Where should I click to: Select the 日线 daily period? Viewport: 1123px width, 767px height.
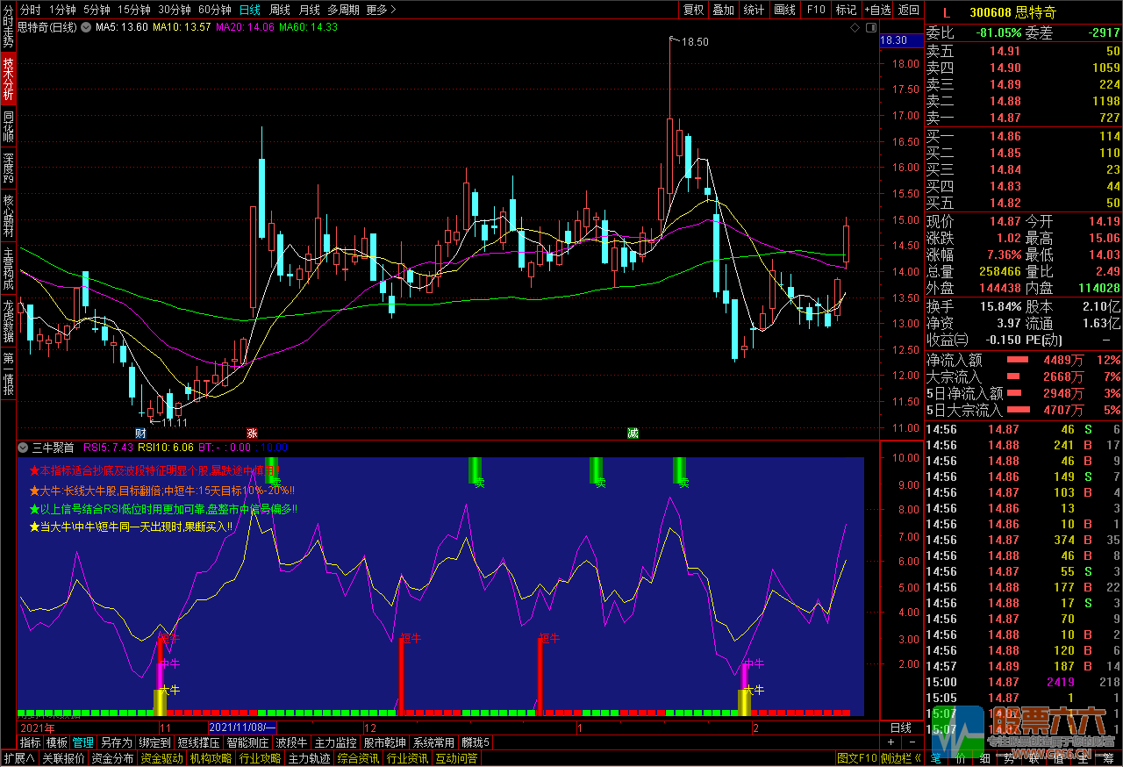tap(250, 10)
